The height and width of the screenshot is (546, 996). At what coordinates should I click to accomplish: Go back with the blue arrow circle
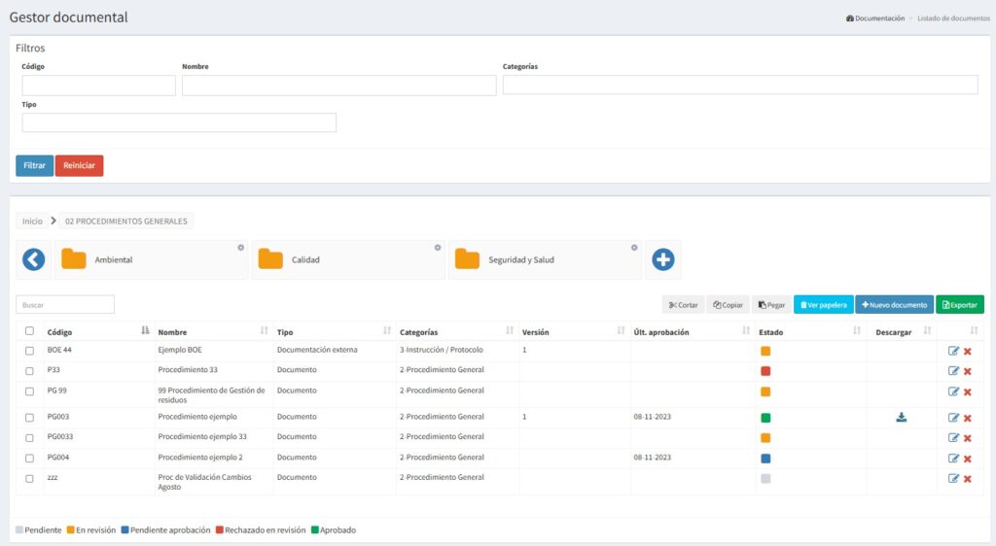coord(34,259)
